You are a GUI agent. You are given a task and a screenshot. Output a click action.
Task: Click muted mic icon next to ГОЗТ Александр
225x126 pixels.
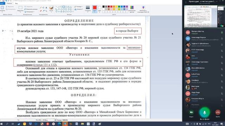[222, 51]
